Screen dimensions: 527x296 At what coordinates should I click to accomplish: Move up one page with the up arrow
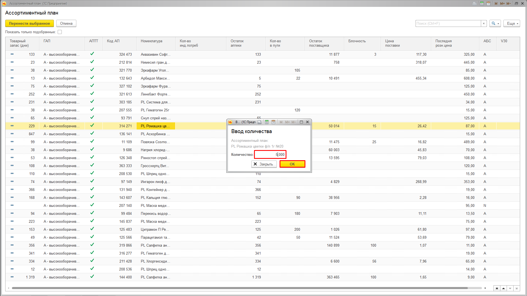point(503,288)
